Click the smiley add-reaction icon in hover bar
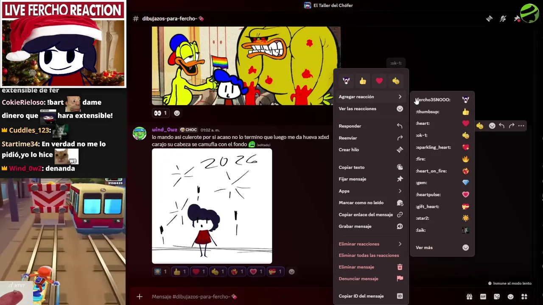 [492, 126]
